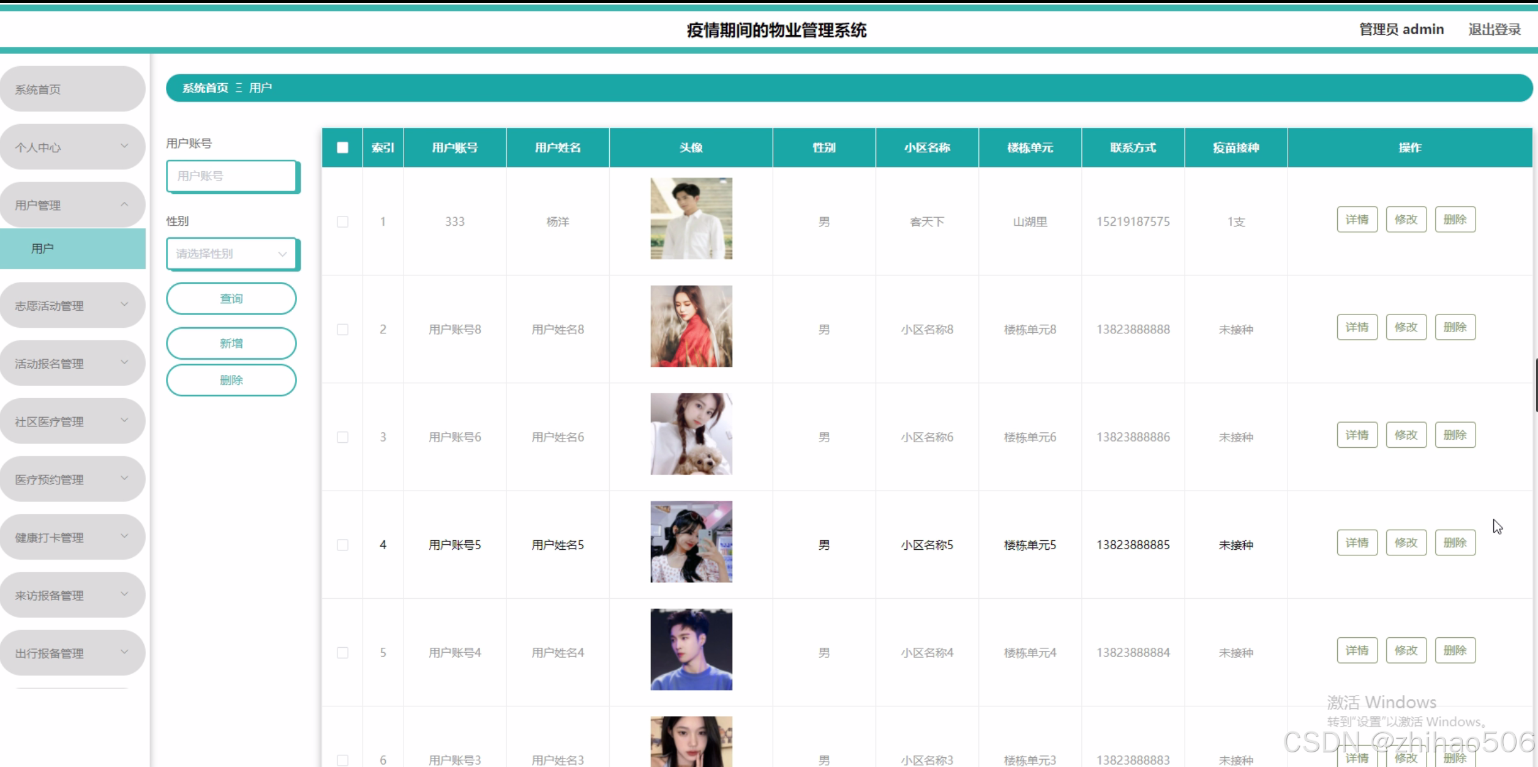Screen dimensions: 1538x767
Task: Focus the 用户账号 search input field
Action: pos(231,176)
